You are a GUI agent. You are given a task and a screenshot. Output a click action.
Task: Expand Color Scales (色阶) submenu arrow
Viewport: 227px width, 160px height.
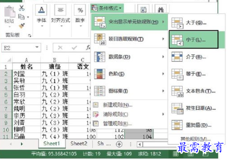(163, 74)
